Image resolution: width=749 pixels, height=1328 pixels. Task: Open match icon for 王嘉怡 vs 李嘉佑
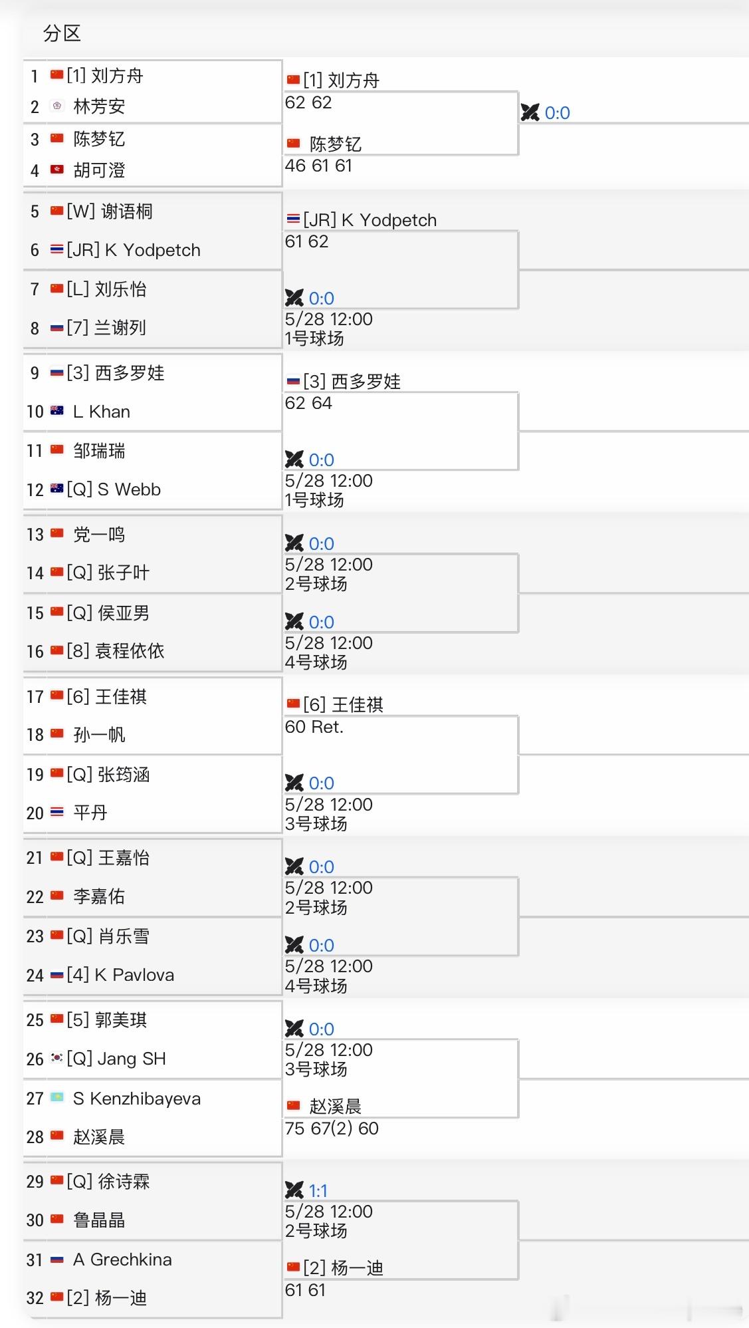click(x=294, y=866)
